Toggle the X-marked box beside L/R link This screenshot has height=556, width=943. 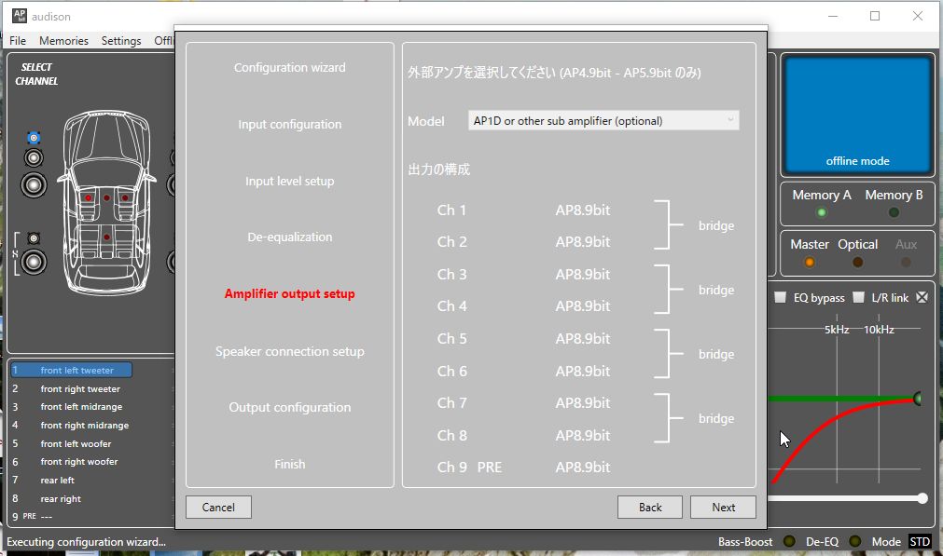[x=922, y=297]
